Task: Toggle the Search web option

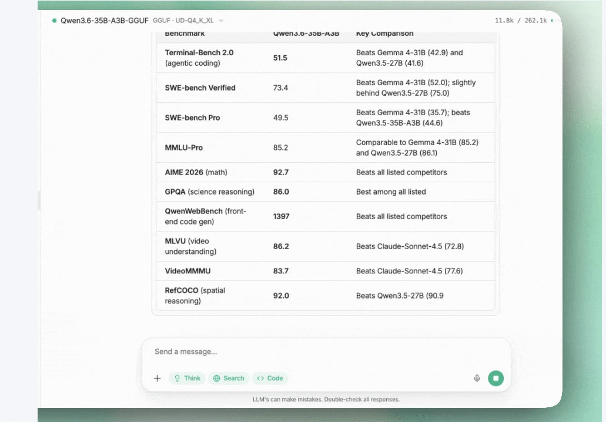Action: tap(229, 379)
